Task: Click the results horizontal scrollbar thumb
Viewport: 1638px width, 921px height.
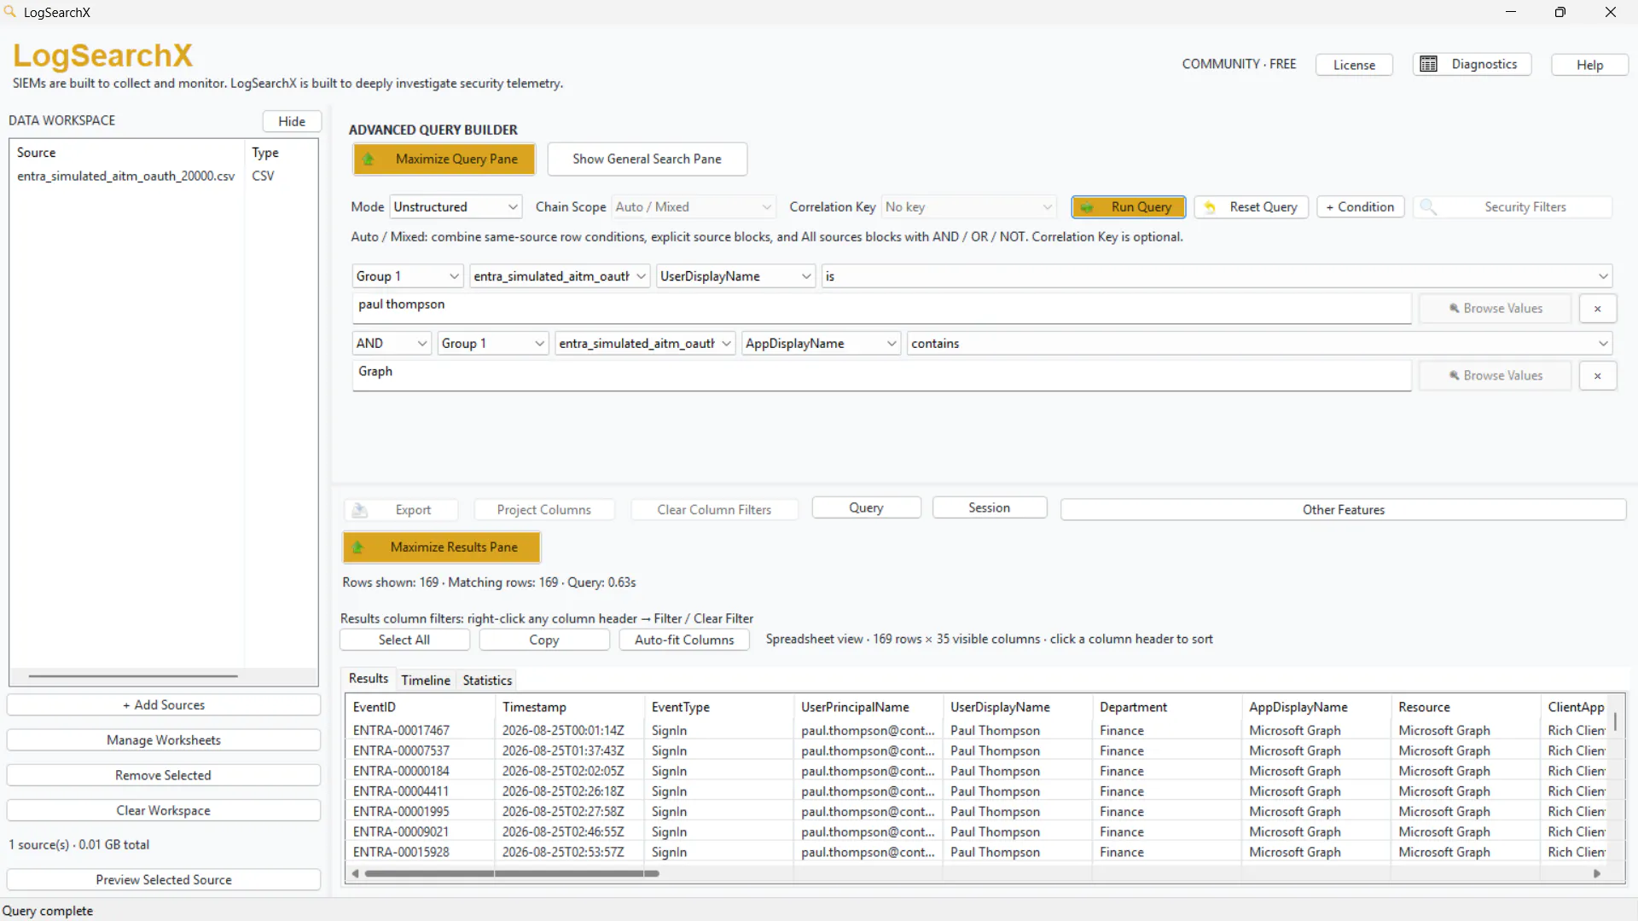Action: click(x=512, y=874)
